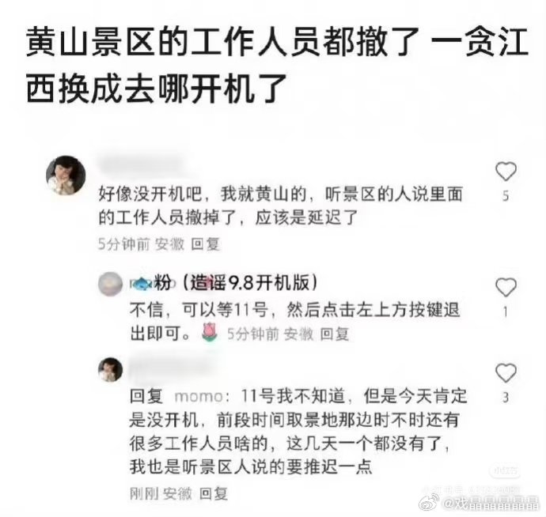Click the rose emoji after 出即可
Screen dimensions: 546x517
[210, 332]
